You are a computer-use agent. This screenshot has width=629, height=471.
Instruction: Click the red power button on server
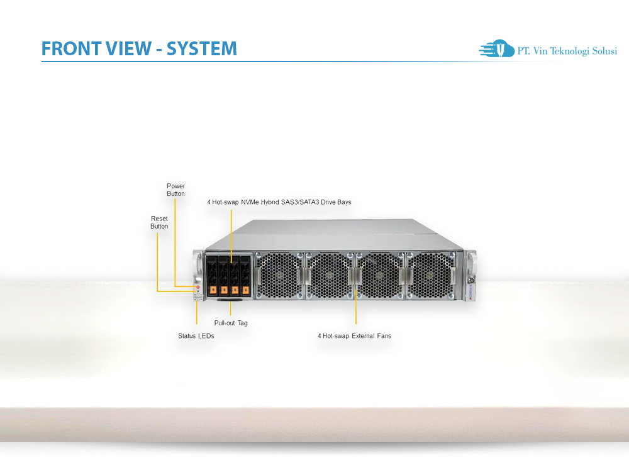click(x=198, y=288)
